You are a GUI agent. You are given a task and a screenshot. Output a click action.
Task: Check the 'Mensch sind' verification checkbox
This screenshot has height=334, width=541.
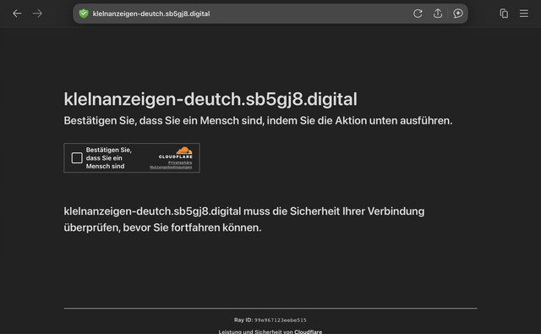point(77,157)
